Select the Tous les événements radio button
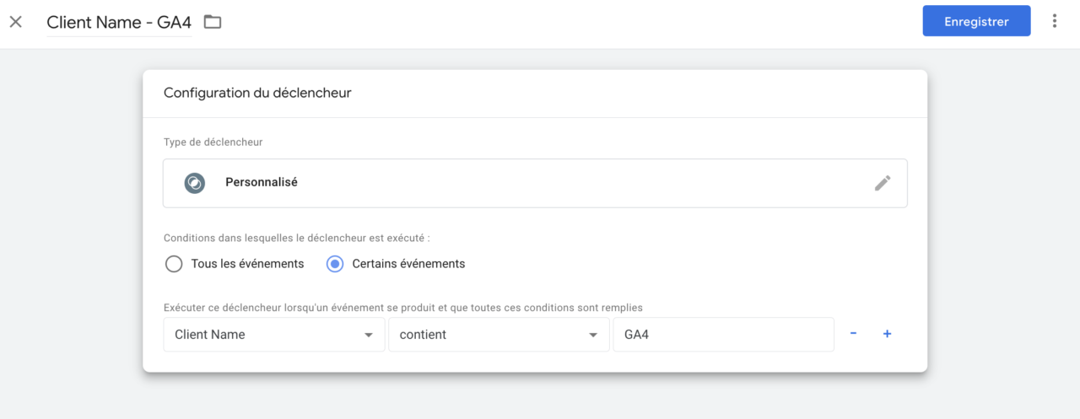This screenshot has width=1080, height=419. (174, 264)
